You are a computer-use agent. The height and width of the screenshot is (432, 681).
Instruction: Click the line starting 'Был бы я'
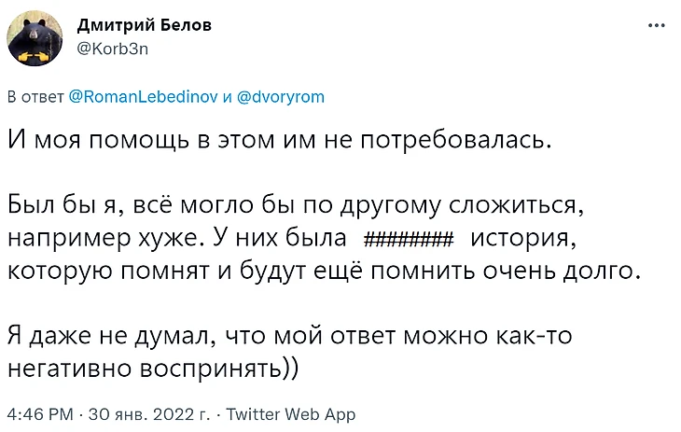pyautogui.click(x=296, y=205)
